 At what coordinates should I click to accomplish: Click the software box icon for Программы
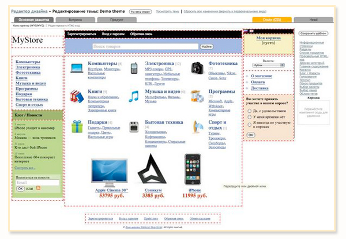(197, 96)
